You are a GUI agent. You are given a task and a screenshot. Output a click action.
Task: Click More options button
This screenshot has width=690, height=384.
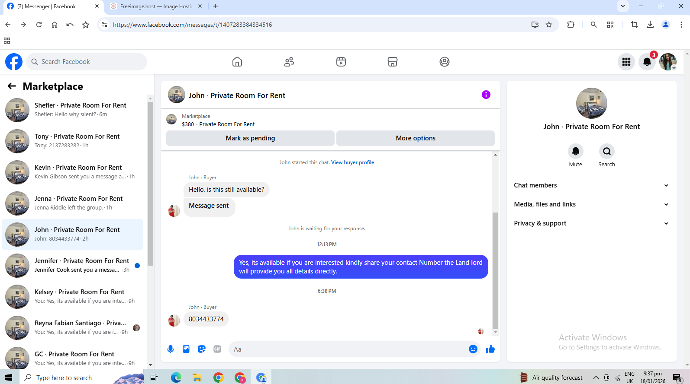tap(416, 138)
